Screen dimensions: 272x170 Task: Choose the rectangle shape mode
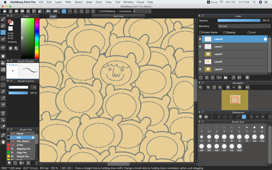point(81,11)
